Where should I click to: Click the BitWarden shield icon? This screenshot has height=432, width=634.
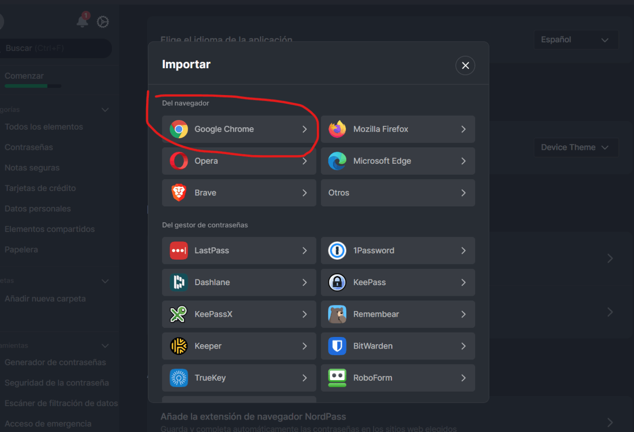point(337,346)
